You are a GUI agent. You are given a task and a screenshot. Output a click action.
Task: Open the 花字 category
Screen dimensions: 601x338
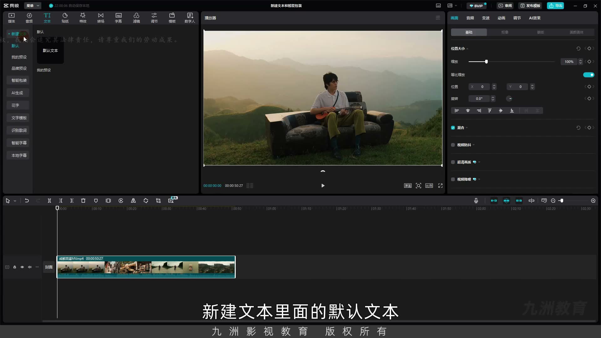point(18,105)
